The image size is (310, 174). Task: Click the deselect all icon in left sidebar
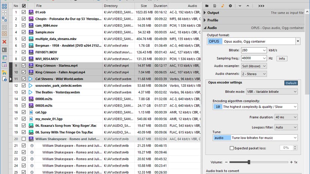click(x=4, y=13)
